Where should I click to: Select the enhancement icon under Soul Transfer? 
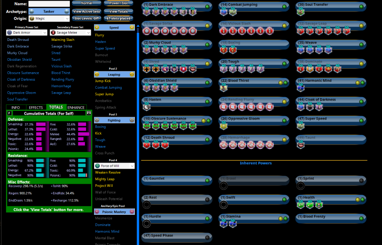300,12
